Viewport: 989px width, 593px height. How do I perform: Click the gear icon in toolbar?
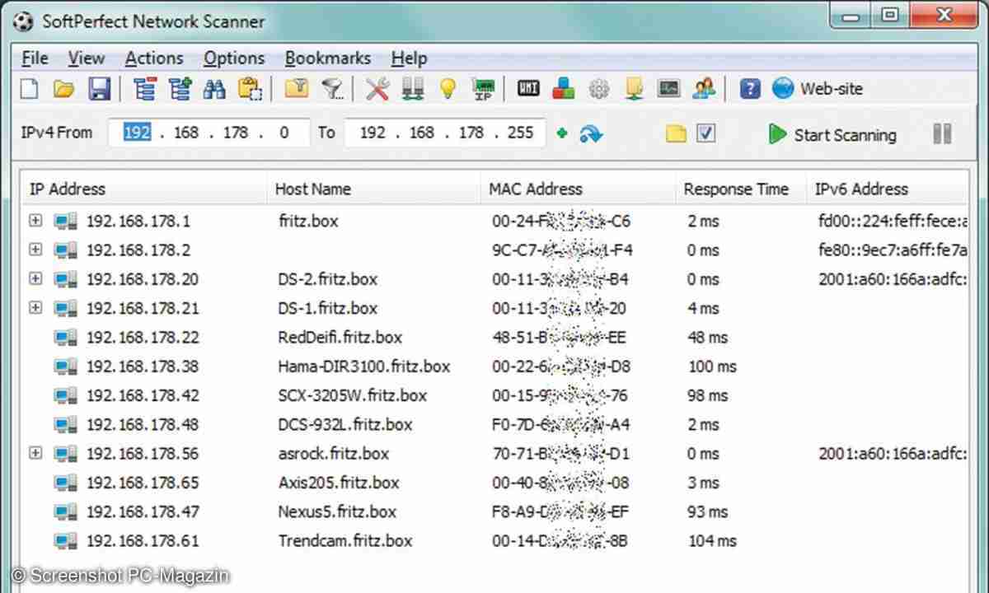598,89
